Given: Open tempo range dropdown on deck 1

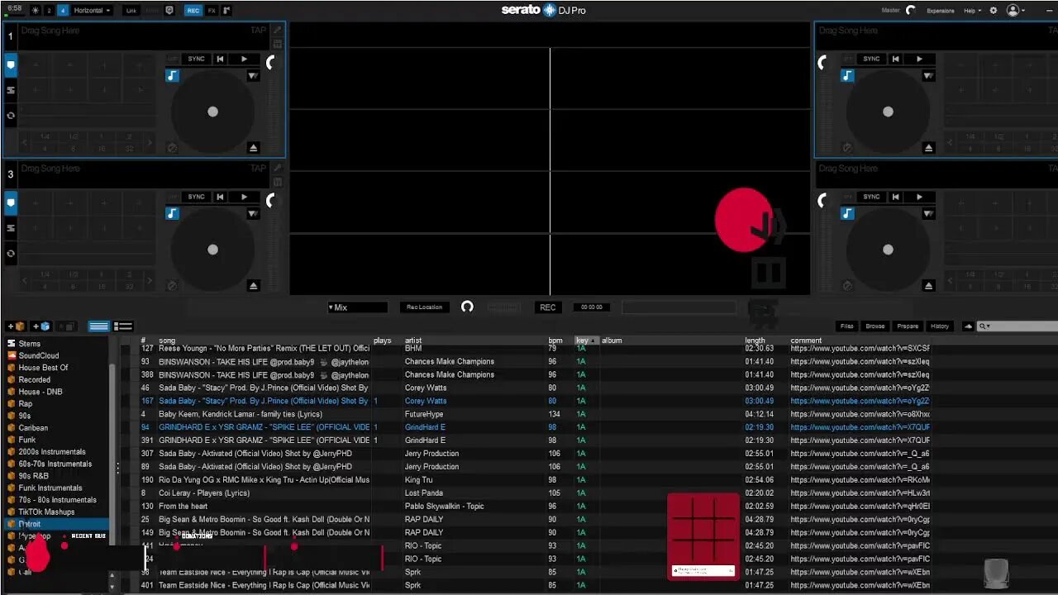Looking at the screenshot, I should (x=253, y=75).
